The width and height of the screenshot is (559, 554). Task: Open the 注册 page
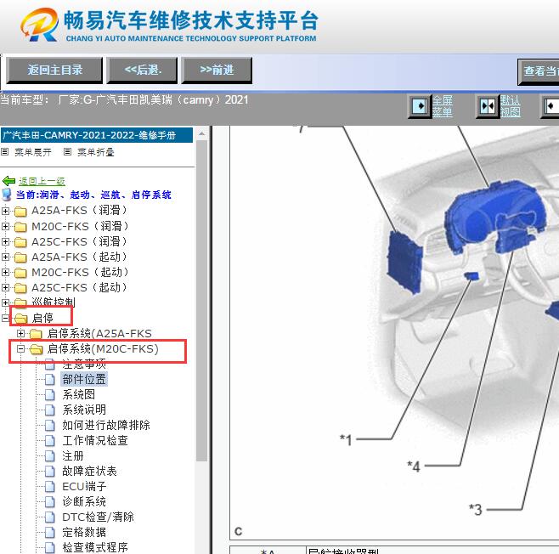[73, 455]
